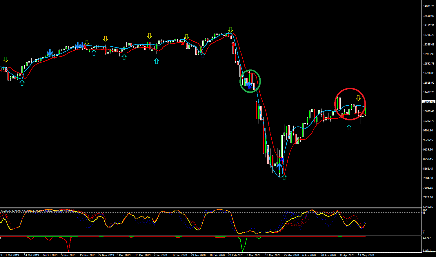
Task: Click the 10282.75 price axis label
Action: 429,121
